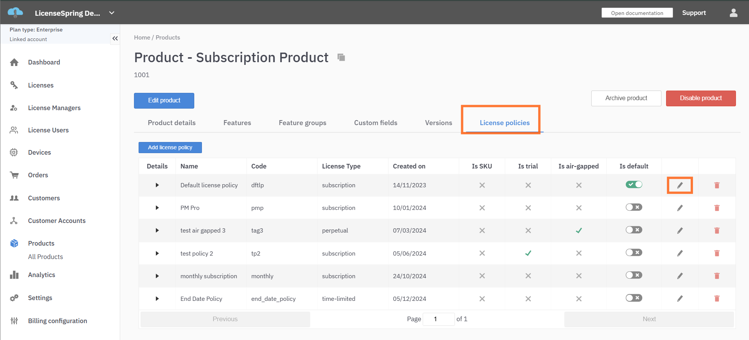Open the LicenseSpring account dropdown chevron

pos(112,13)
